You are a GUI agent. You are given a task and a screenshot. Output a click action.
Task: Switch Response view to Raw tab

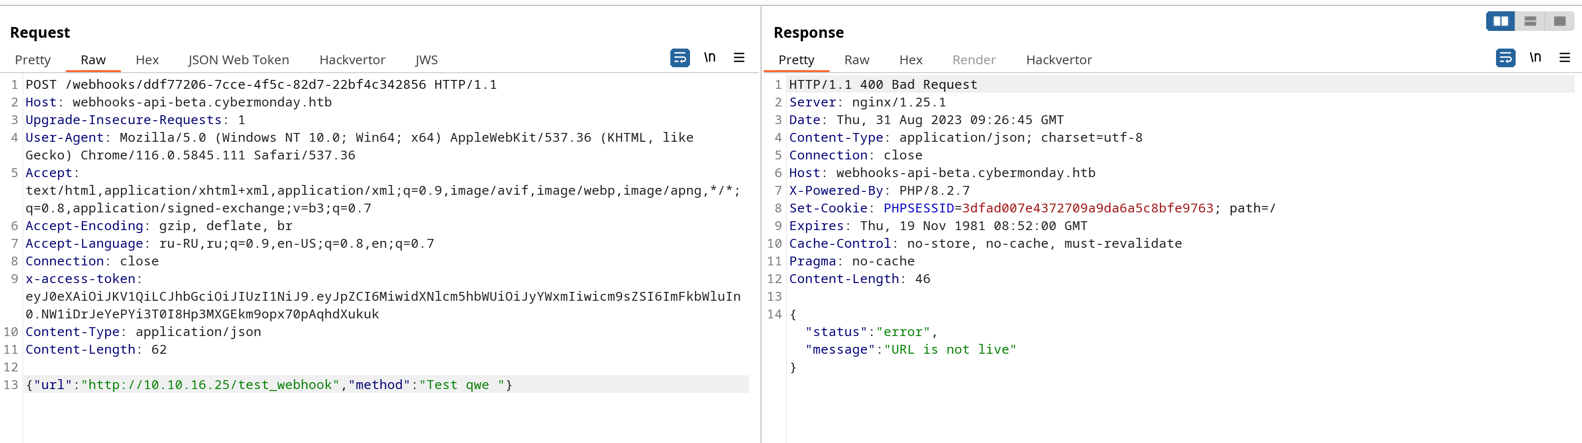[856, 60]
